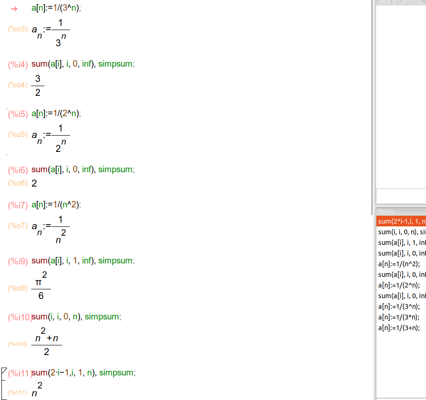Click the %i4 input cell label
The image size is (426, 400).
[x=18, y=64]
